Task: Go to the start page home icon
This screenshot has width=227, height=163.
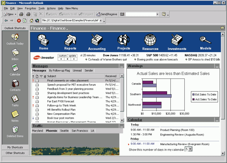Action: pyautogui.click(x=31, y=21)
